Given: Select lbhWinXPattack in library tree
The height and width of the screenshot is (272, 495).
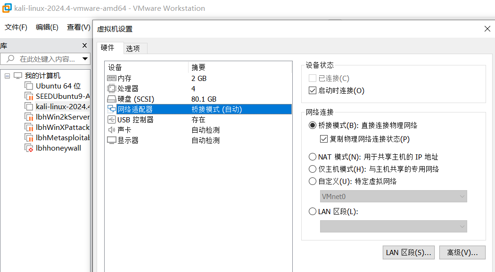Looking at the screenshot, I should point(63,128).
